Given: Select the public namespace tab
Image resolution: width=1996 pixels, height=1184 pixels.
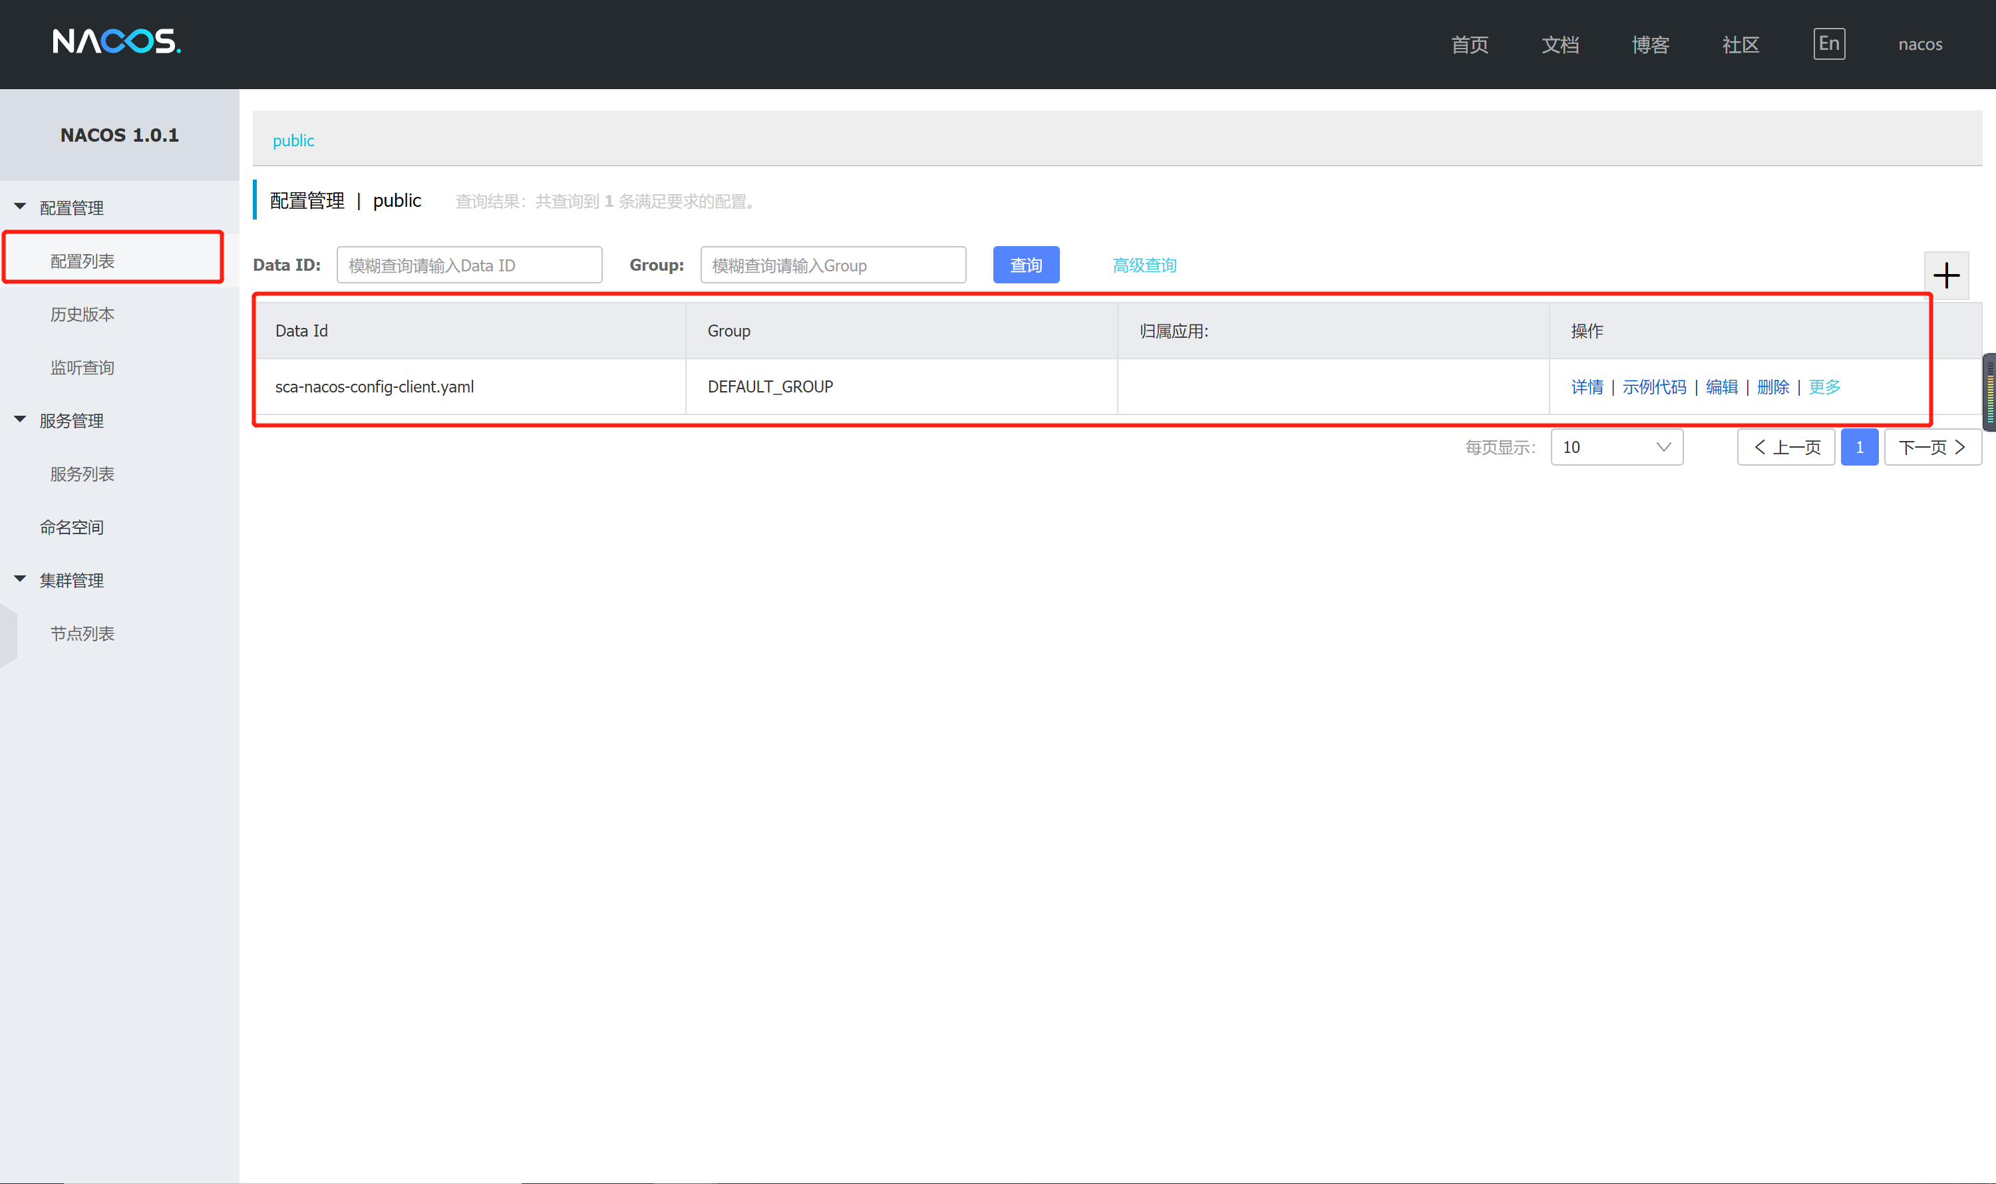Looking at the screenshot, I should [293, 140].
